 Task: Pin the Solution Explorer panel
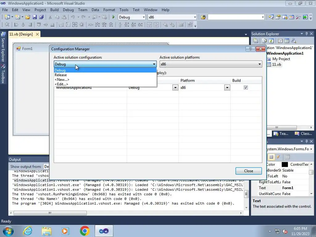[306, 34]
